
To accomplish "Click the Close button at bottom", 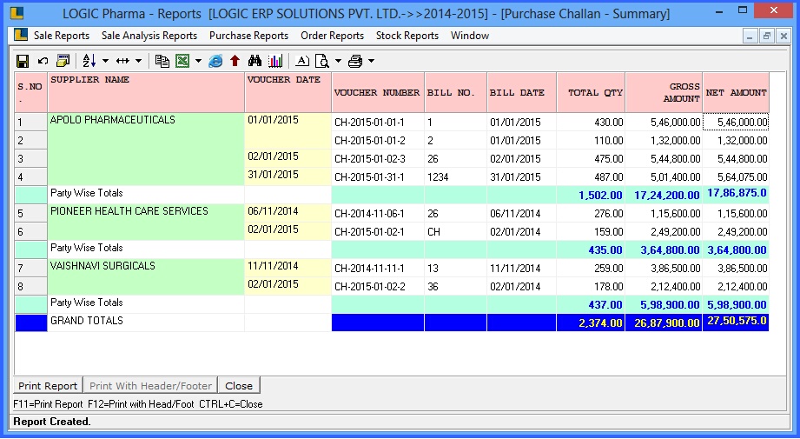I will [239, 386].
